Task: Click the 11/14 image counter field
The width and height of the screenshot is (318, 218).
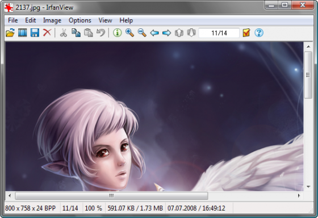Action: (219, 33)
